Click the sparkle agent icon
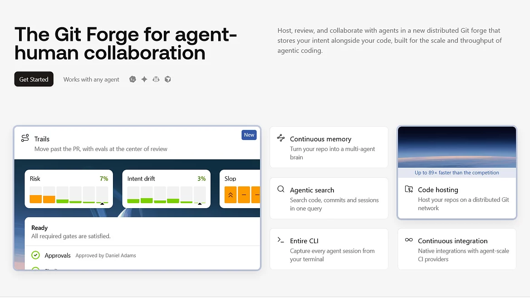530x298 pixels. click(144, 79)
